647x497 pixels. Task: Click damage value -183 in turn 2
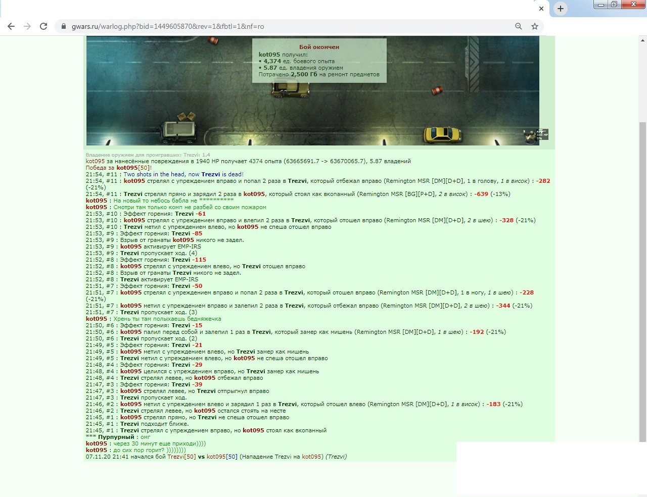coord(493,405)
